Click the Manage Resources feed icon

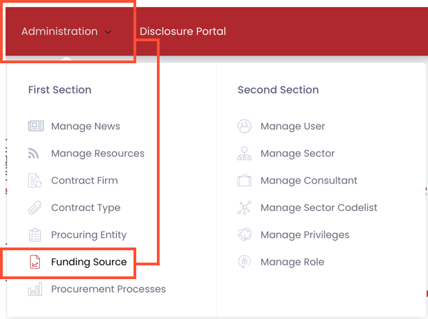35,153
